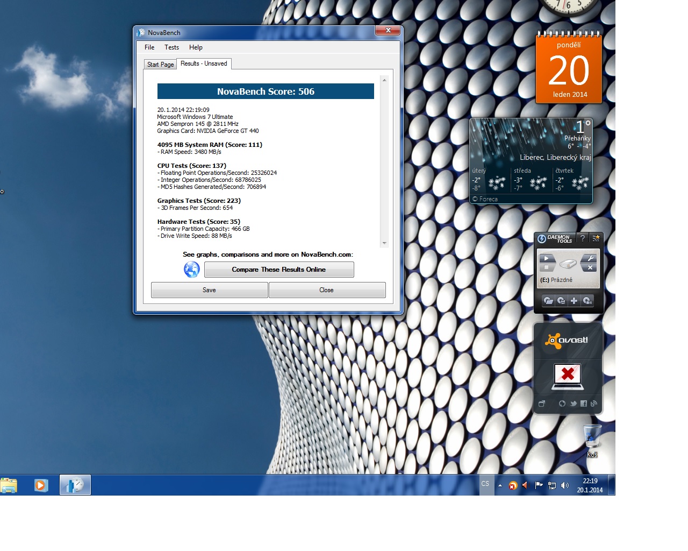Click Compare These Results Online button
Image resolution: width=688 pixels, height=551 pixels.
pyautogui.click(x=279, y=270)
